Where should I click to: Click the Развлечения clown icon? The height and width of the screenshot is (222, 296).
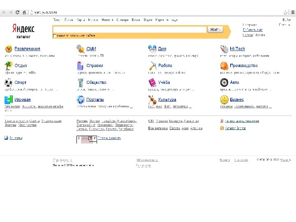click(9, 49)
